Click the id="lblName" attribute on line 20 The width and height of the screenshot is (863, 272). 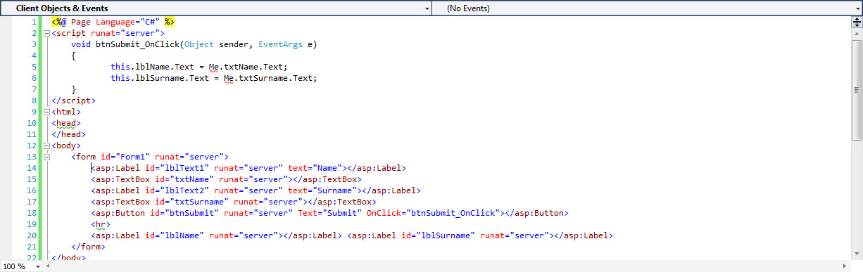175,235
